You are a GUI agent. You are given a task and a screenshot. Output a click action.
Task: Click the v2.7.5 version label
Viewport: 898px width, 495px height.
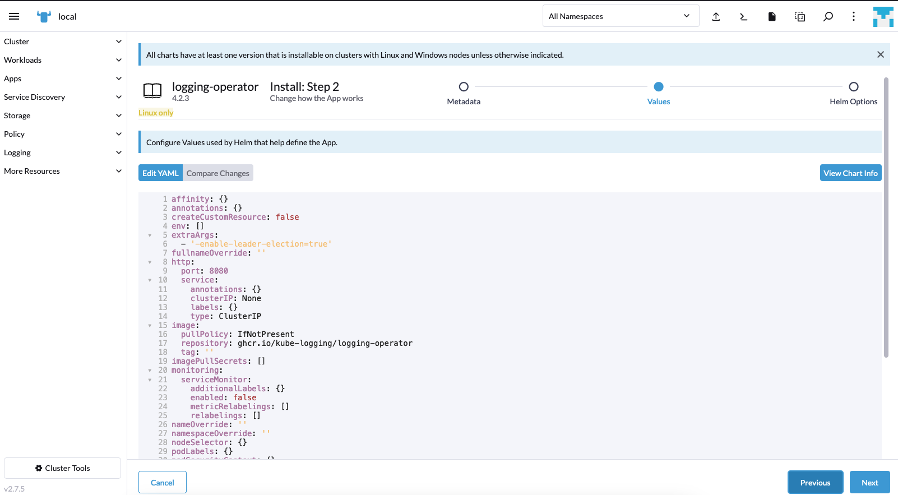click(14, 489)
